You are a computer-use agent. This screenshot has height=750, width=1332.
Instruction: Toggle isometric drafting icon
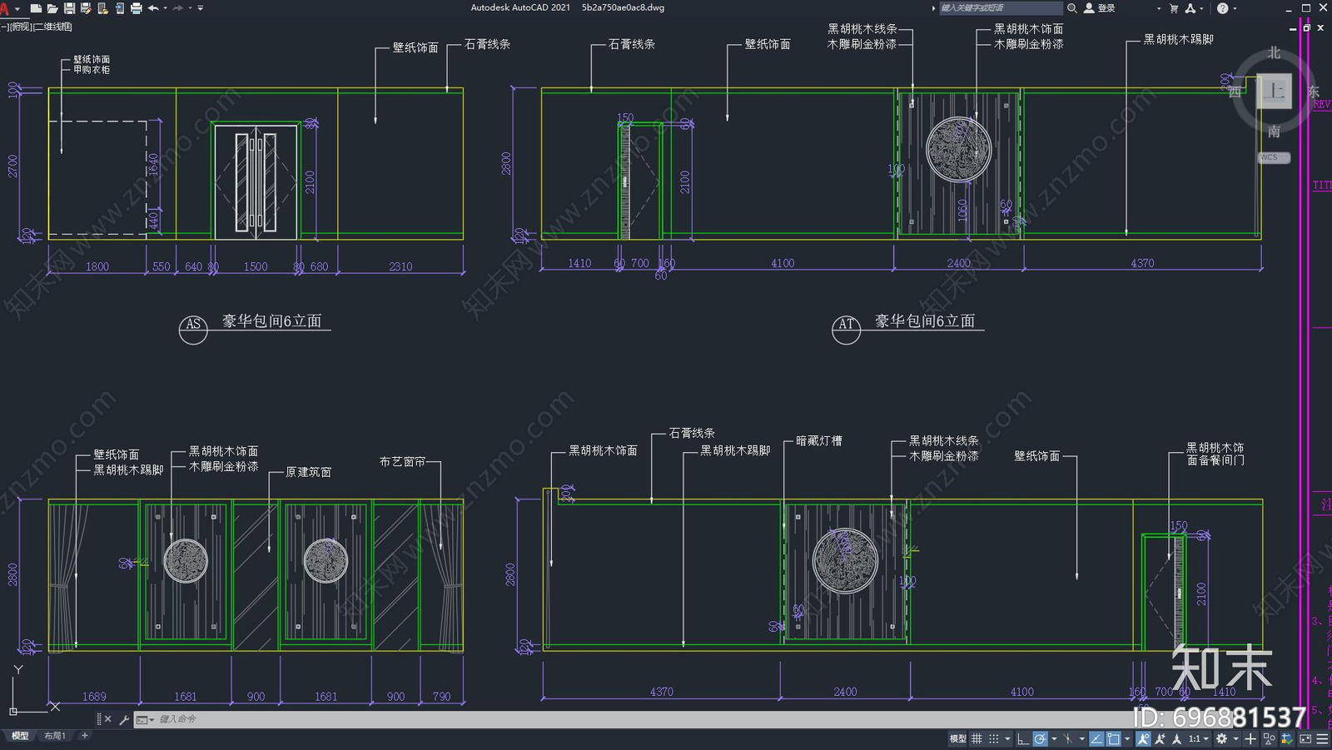tap(1069, 738)
